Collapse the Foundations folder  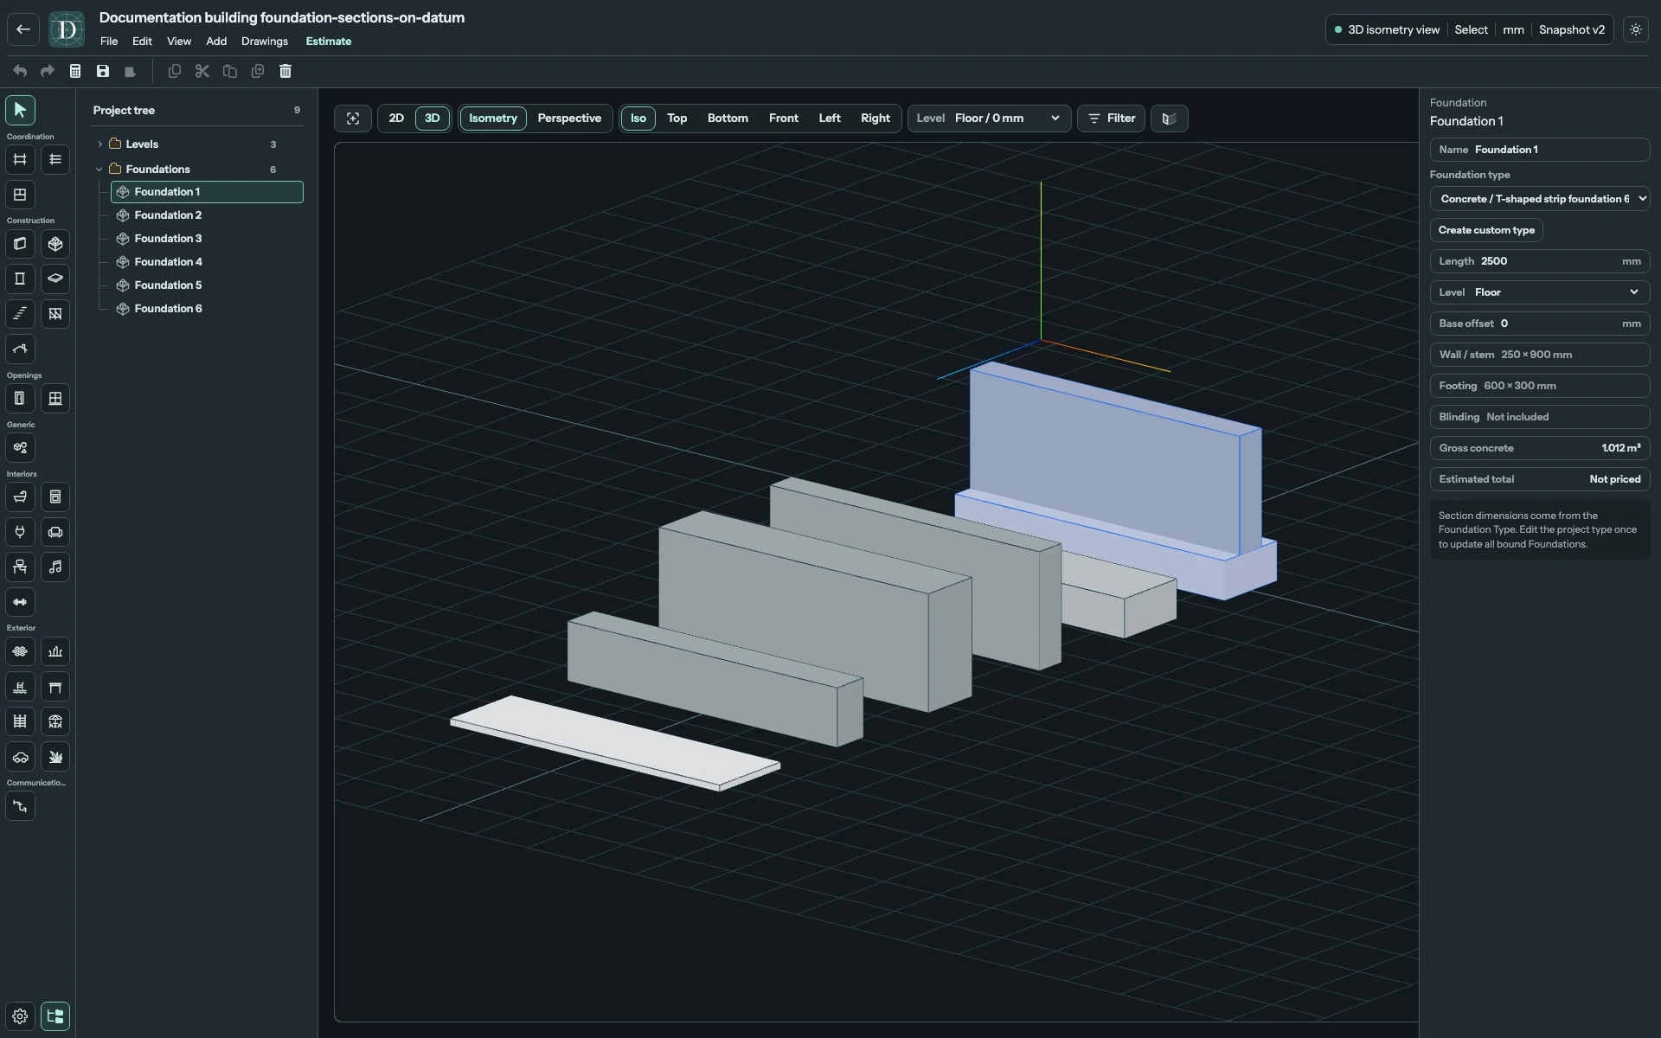click(99, 170)
